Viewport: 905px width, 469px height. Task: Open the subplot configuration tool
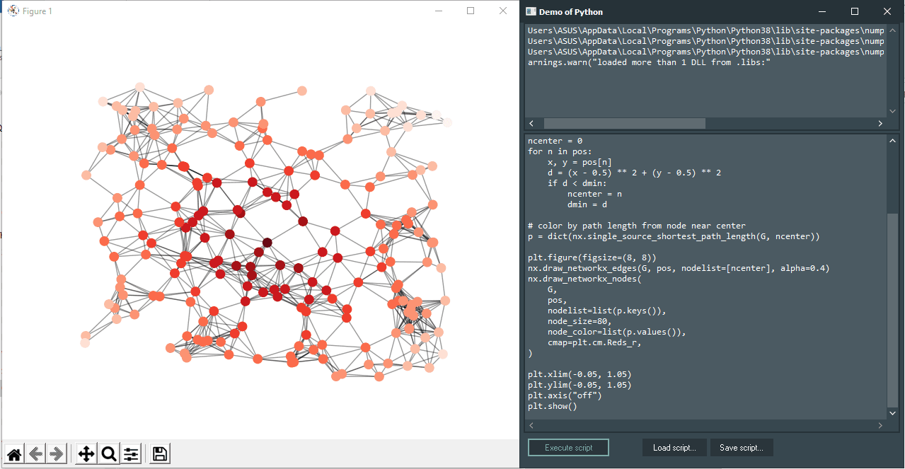131,453
